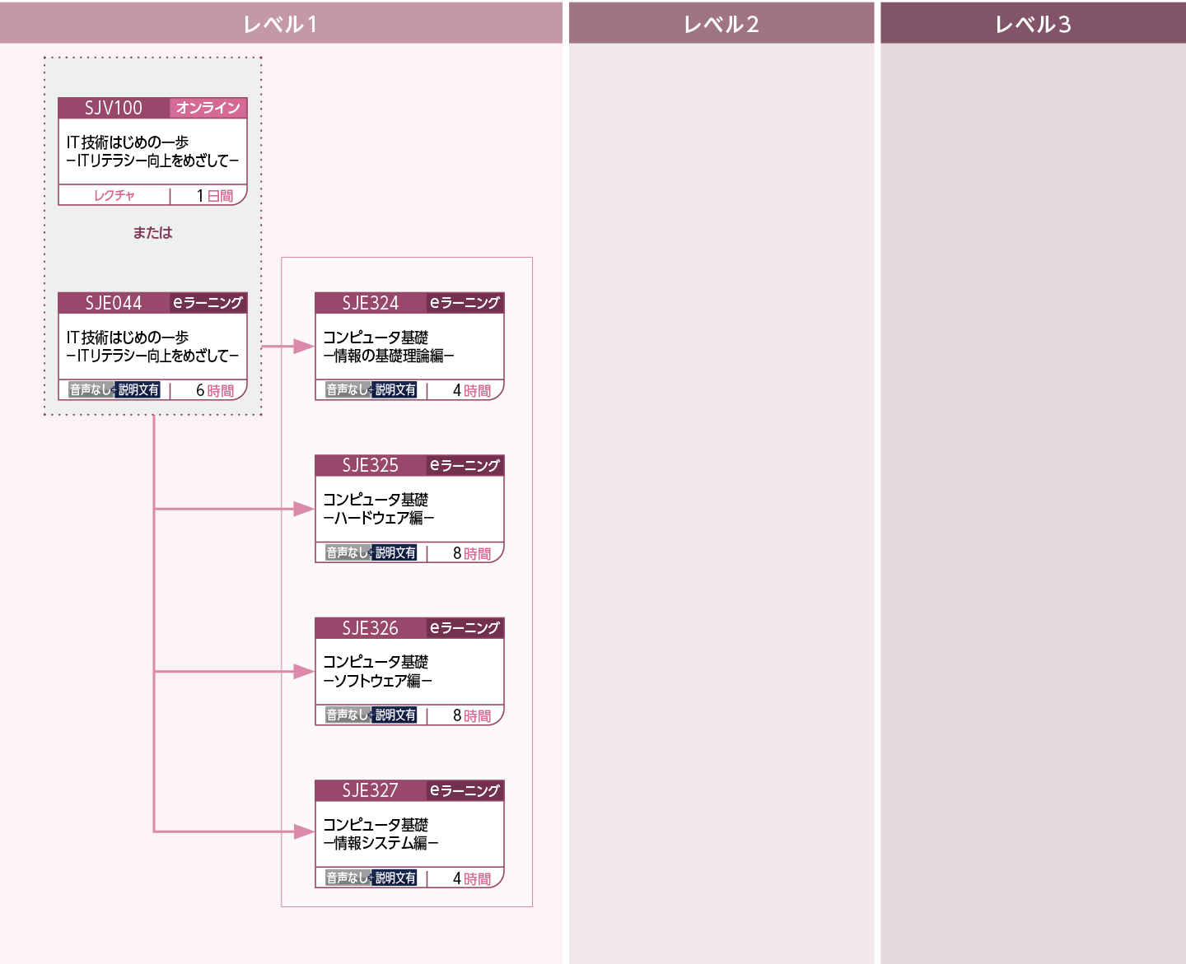Open SJE326 コンピュータ基礎 ソフトウェア編 course

pos(409,671)
